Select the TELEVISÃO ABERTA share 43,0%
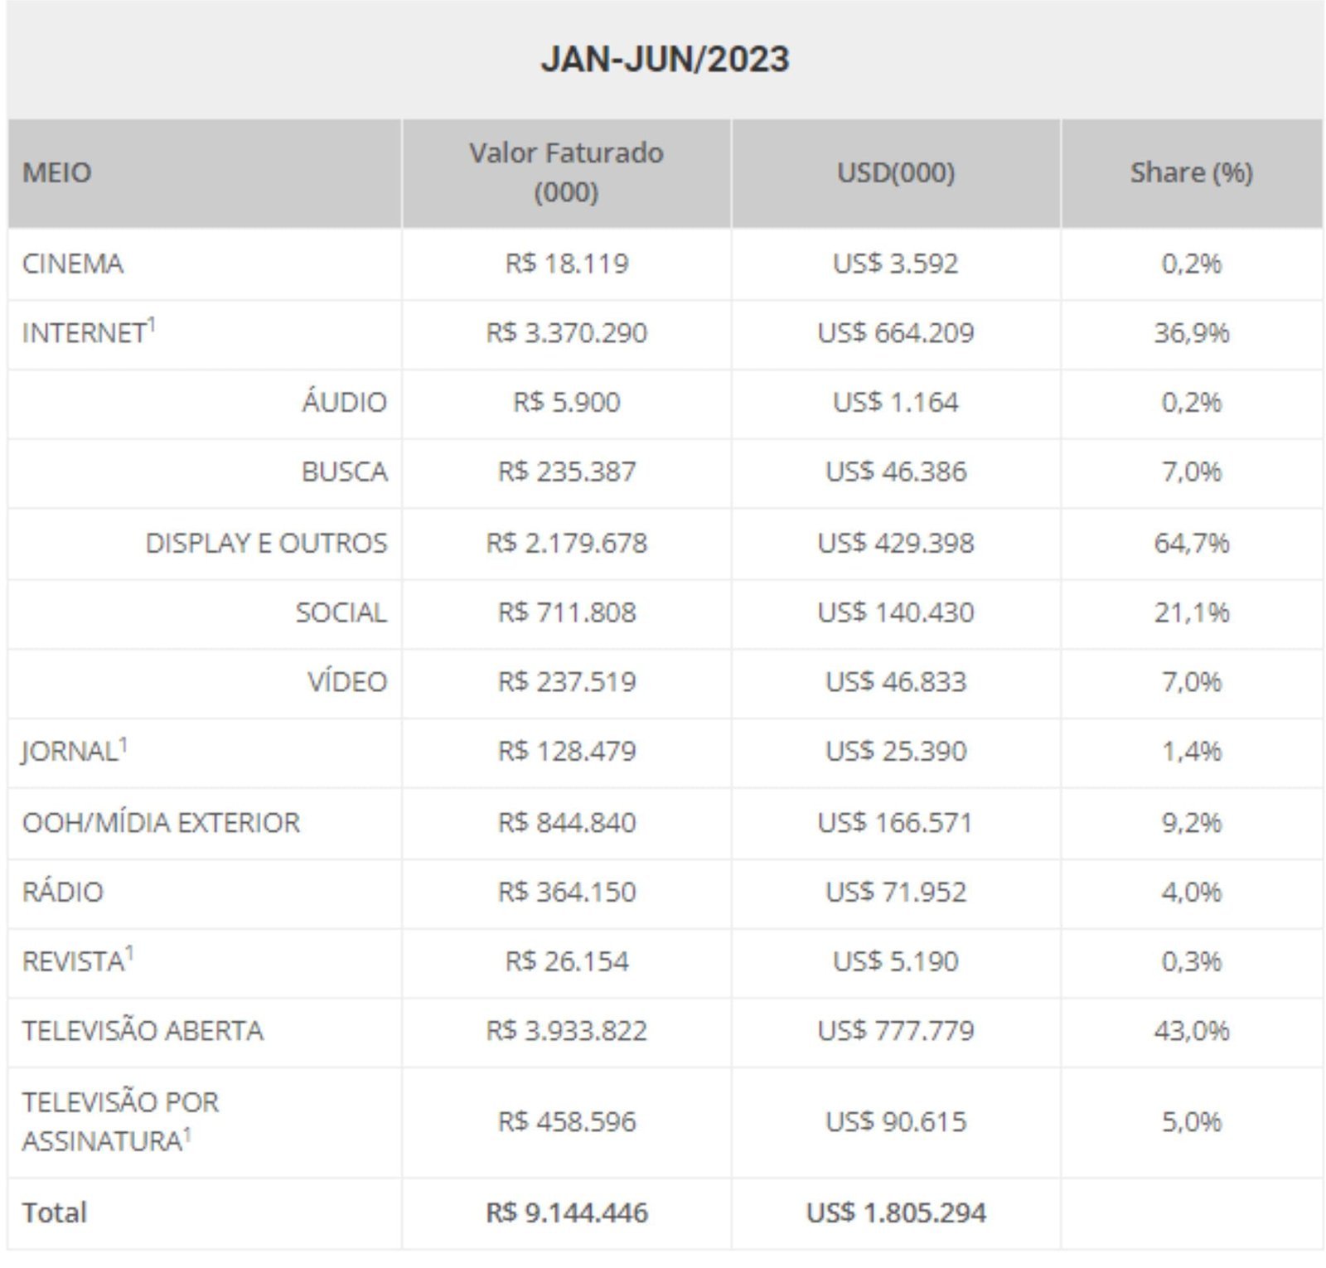The height and width of the screenshot is (1268, 1326). 1191,1031
